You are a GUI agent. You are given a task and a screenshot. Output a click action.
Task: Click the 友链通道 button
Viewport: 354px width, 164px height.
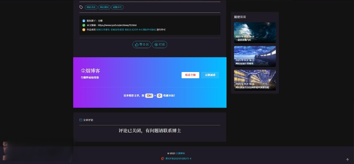pyautogui.click(x=210, y=75)
